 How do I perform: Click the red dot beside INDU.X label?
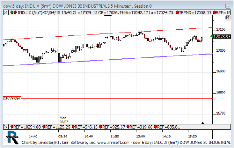(x=15, y=12)
